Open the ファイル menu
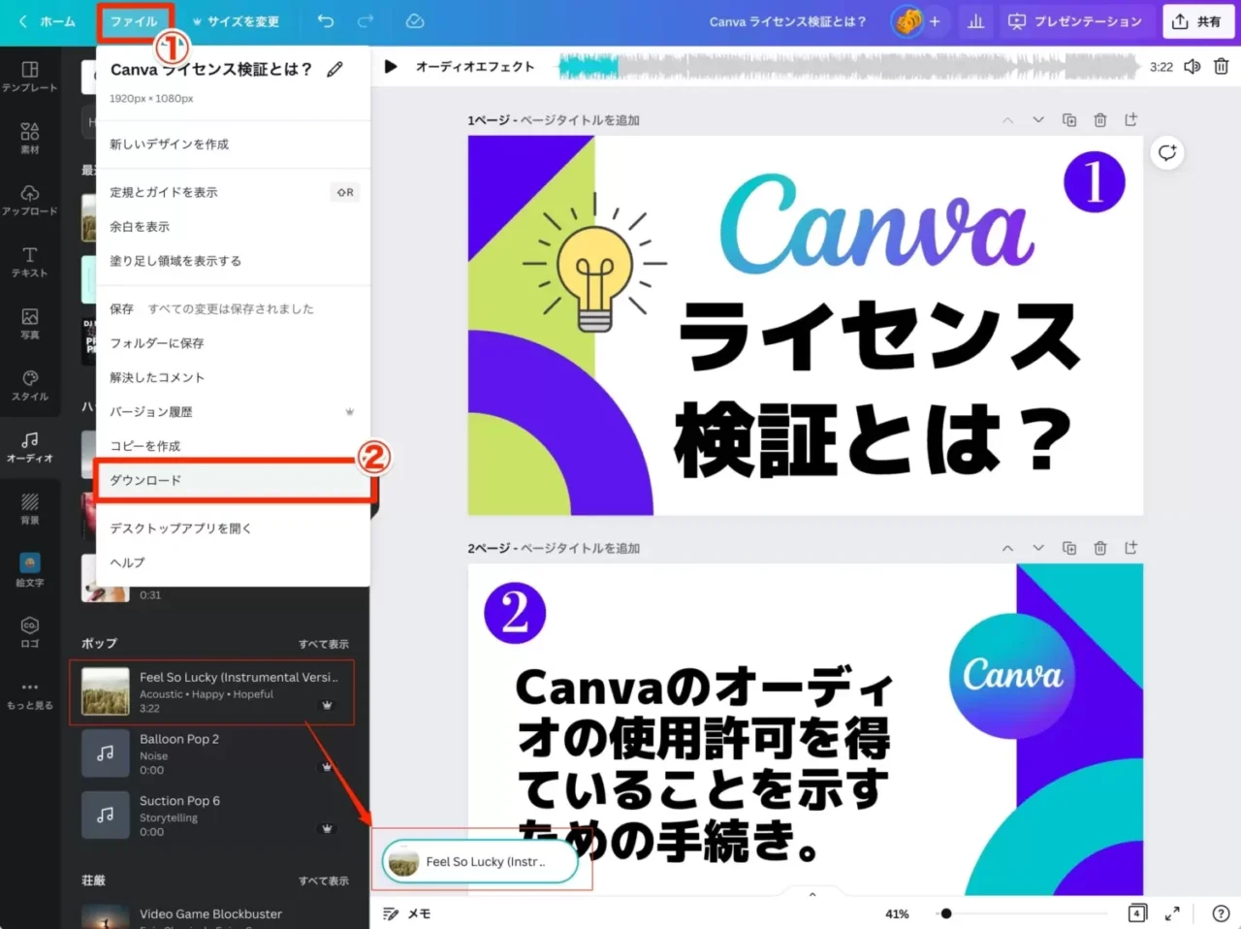 tap(134, 21)
